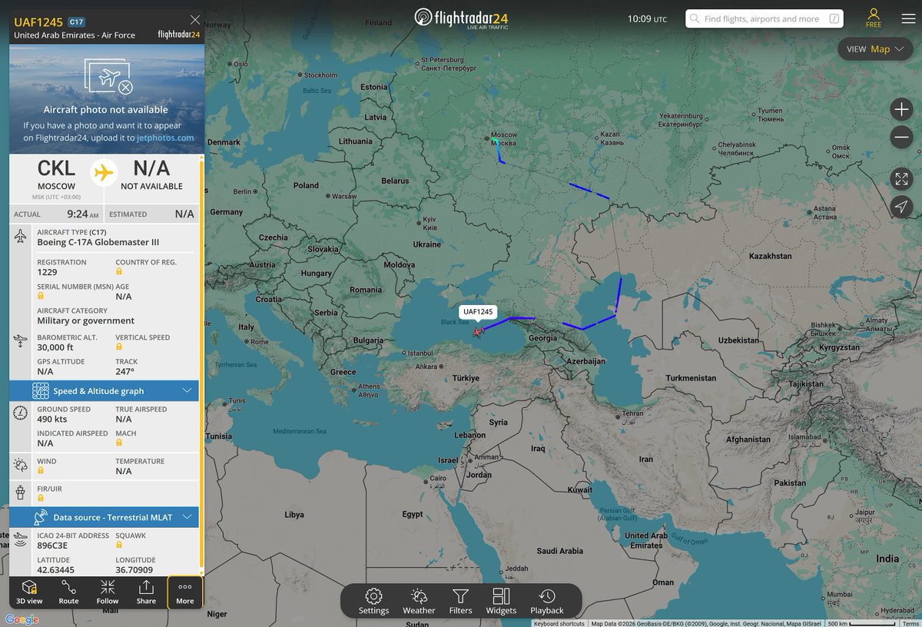Expand the Speed & Altitude graph section
The height and width of the screenshot is (627, 922).
coord(104,391)
